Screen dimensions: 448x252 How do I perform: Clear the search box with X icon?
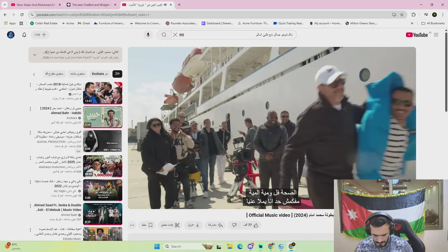pos(175,35)
